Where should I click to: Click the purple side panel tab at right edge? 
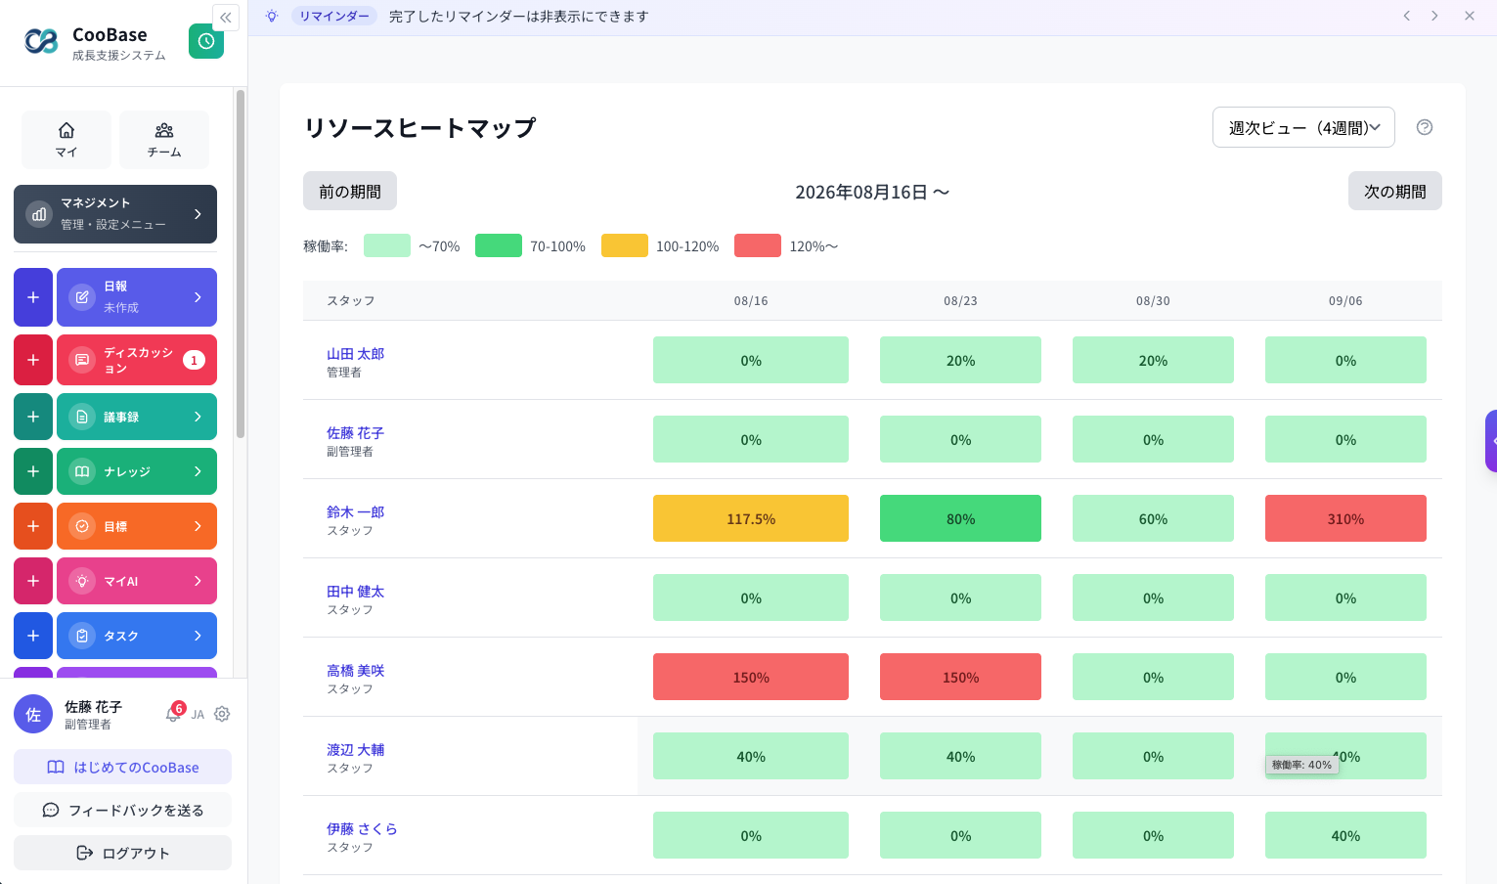point(1491,441)
